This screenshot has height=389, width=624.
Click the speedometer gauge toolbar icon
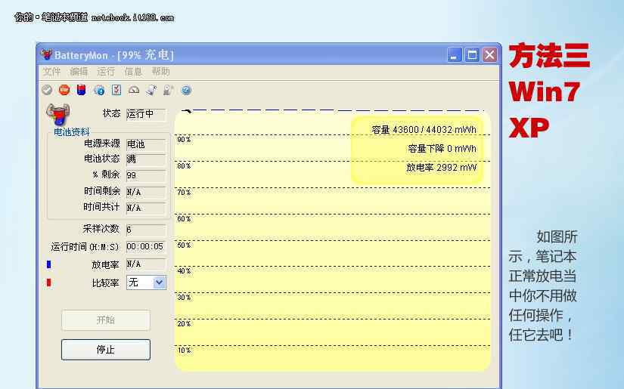134,90
